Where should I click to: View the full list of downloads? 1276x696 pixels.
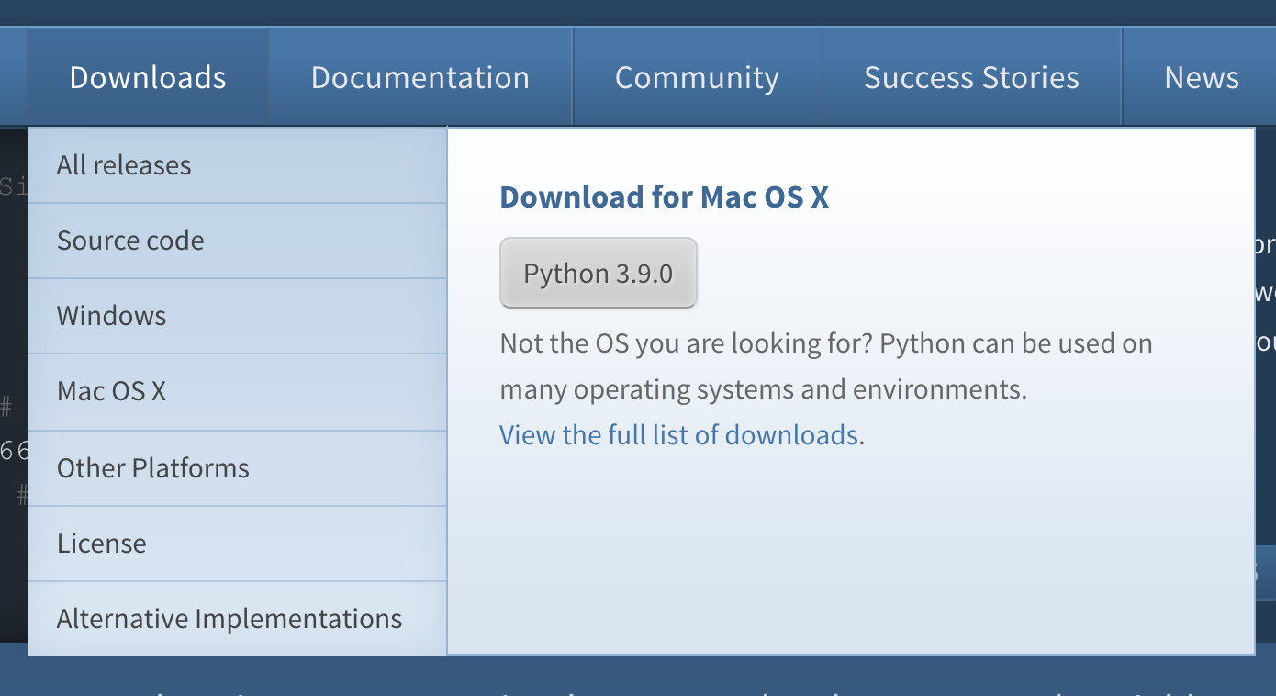[678, 433]
